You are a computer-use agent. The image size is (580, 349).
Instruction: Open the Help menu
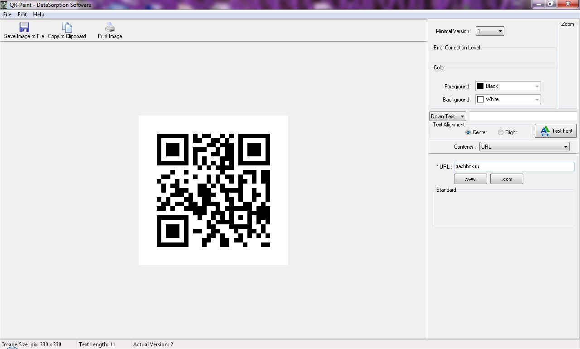pyautogui.click(x=39, y=15)
